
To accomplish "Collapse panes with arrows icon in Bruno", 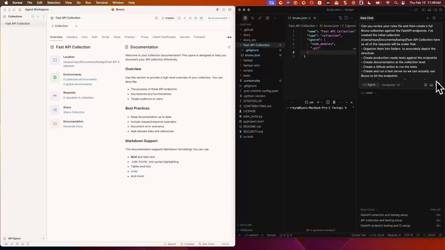I will click(229, 37).
